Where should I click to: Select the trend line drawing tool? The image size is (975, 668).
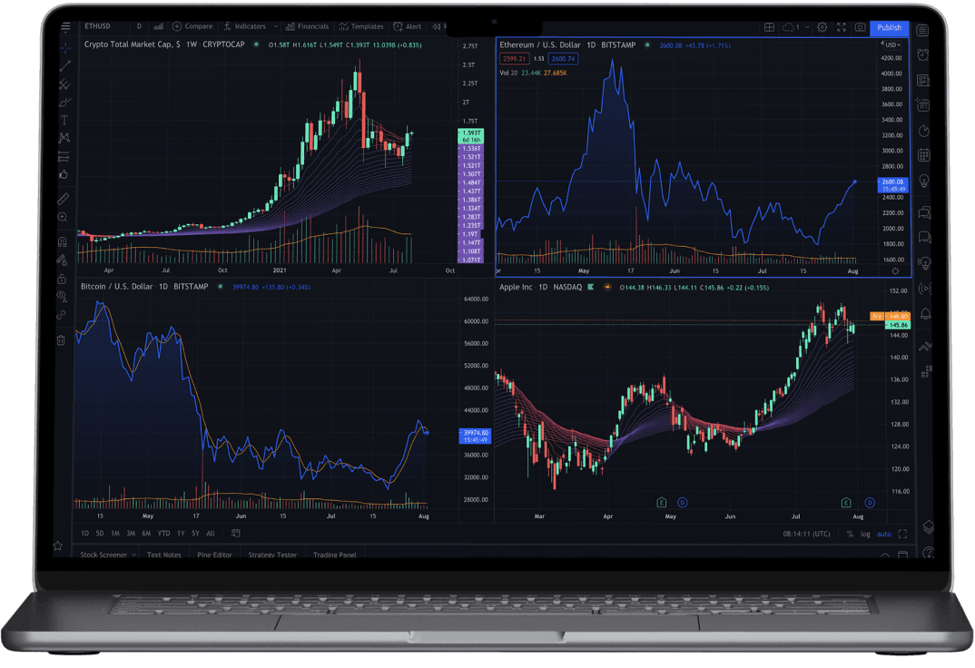64,65
